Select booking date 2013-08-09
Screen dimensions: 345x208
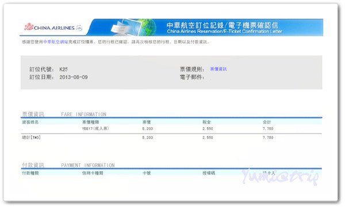click(74, 77)
